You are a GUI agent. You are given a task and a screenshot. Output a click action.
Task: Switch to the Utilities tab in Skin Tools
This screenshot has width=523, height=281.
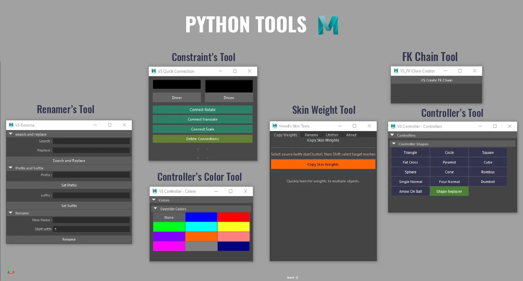(332, 135)
